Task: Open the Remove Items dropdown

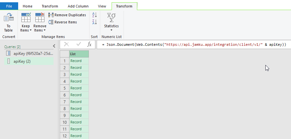Action: click(x=40, y=28)
